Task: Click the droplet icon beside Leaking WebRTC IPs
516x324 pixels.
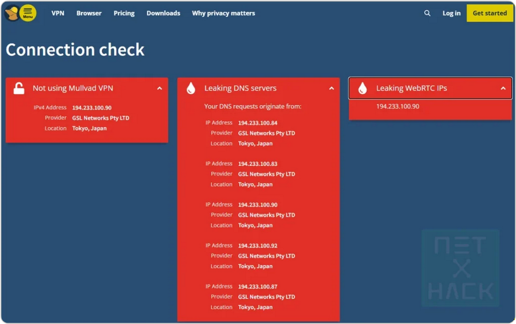Action: pos(363,89)
